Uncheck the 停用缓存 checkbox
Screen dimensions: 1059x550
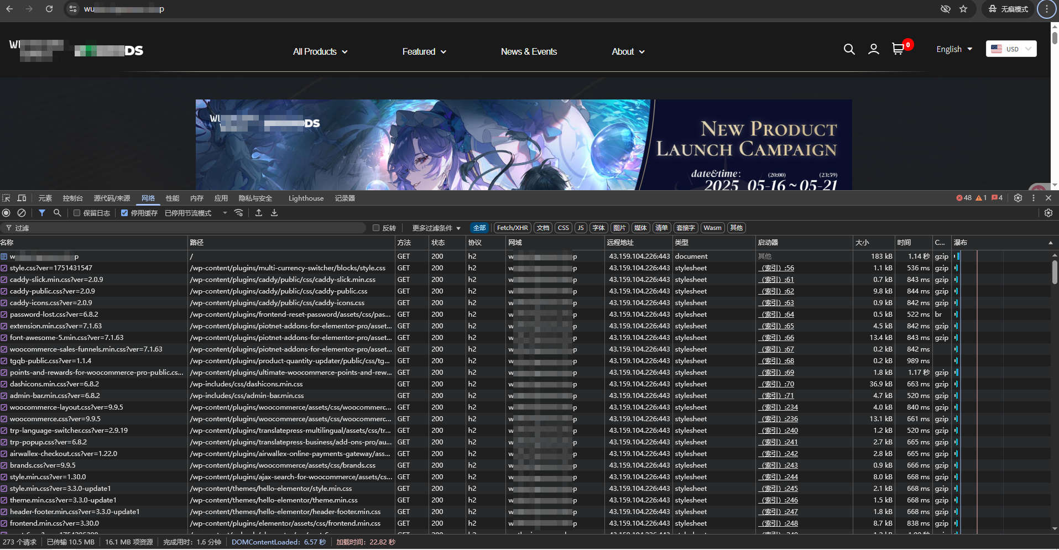[124, 213]
